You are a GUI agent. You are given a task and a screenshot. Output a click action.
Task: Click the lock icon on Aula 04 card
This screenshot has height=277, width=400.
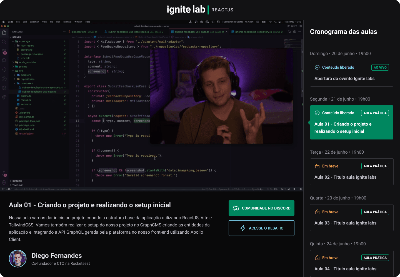pos(317,258)
